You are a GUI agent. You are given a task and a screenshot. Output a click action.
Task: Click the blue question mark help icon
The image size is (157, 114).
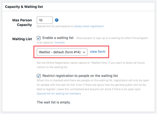tap(57, 20)
